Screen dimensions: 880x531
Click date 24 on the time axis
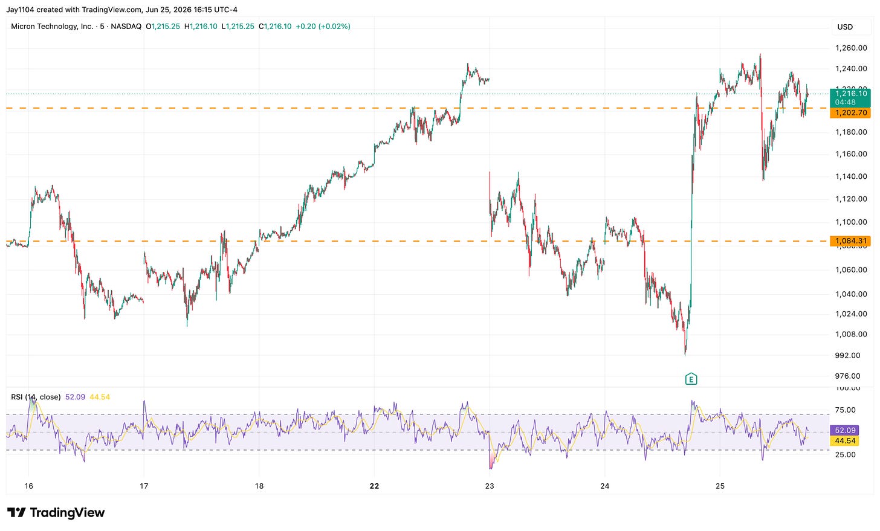point(605,486)
